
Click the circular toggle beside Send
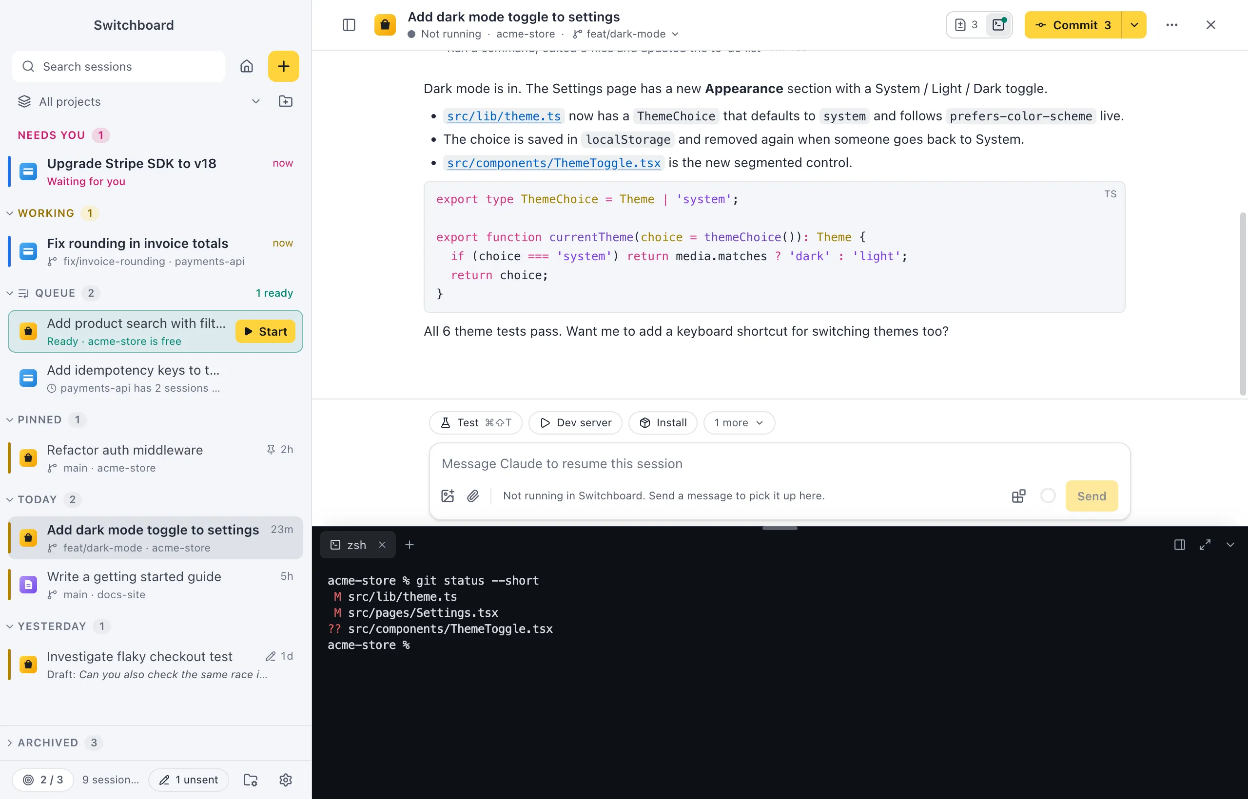click(x=1048, y=496)
